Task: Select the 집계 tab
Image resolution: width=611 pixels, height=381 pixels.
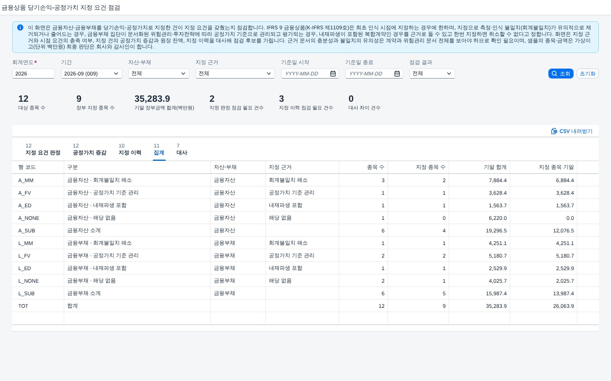Action: click(159, 149)
